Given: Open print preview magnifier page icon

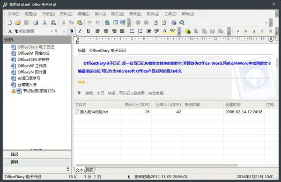Looking at the screenshot, I should [x=44, y=22].
